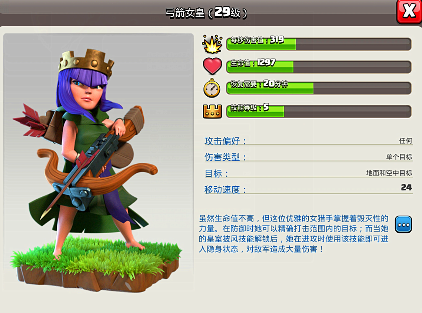Click the gold crown ability level icon

click(x=212, y=111)
